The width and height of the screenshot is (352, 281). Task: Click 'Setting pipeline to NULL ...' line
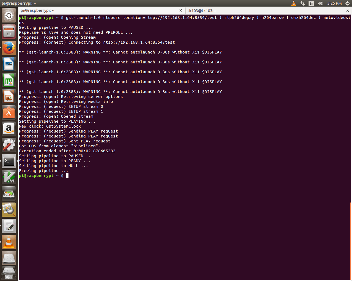point(53,166)
